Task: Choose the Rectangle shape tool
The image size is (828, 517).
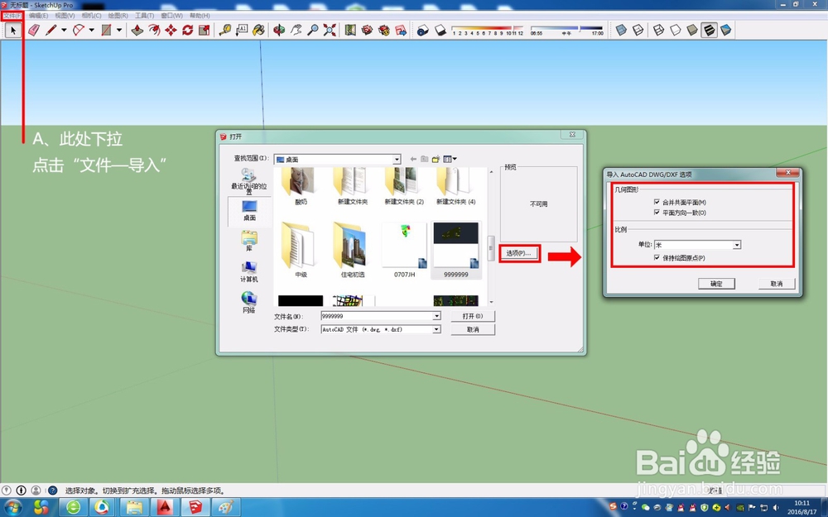Action: (x=106, y=30)
